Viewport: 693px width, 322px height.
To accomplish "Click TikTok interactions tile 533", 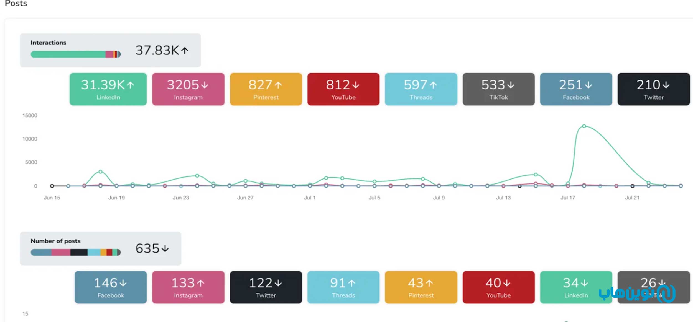I will [498, 89].
